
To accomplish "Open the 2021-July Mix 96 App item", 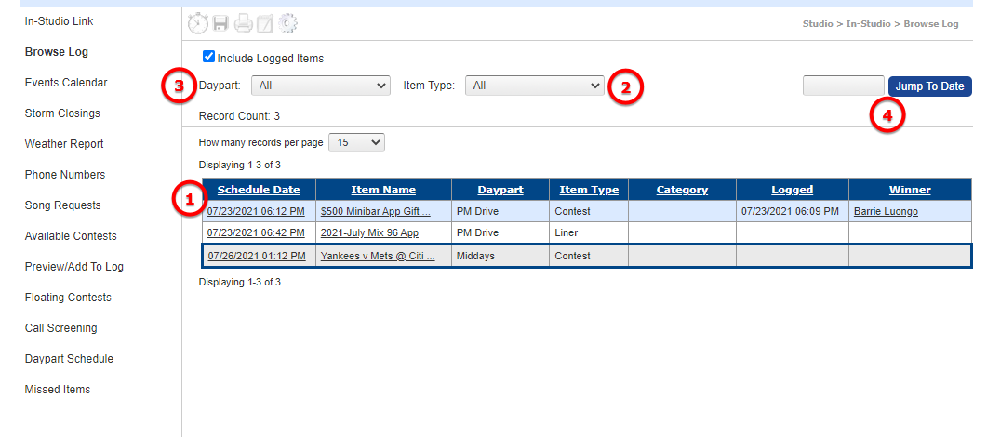I will point(369,232).
